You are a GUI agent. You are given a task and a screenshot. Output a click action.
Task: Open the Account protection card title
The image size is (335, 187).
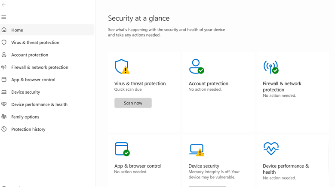208,83
